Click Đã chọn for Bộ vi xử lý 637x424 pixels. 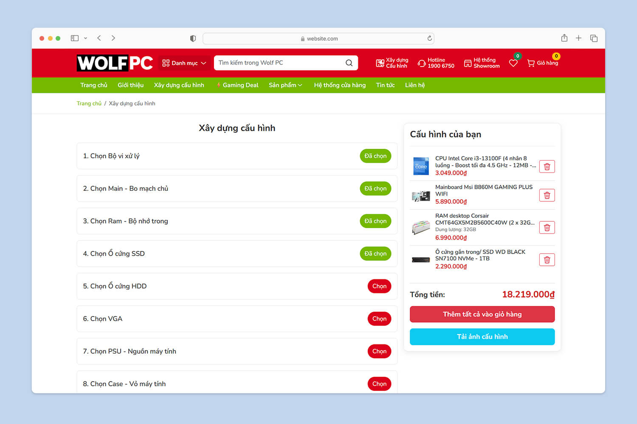375,156
